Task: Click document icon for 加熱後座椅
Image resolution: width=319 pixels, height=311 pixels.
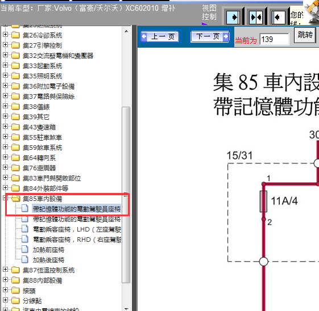Action: point(25,259)
